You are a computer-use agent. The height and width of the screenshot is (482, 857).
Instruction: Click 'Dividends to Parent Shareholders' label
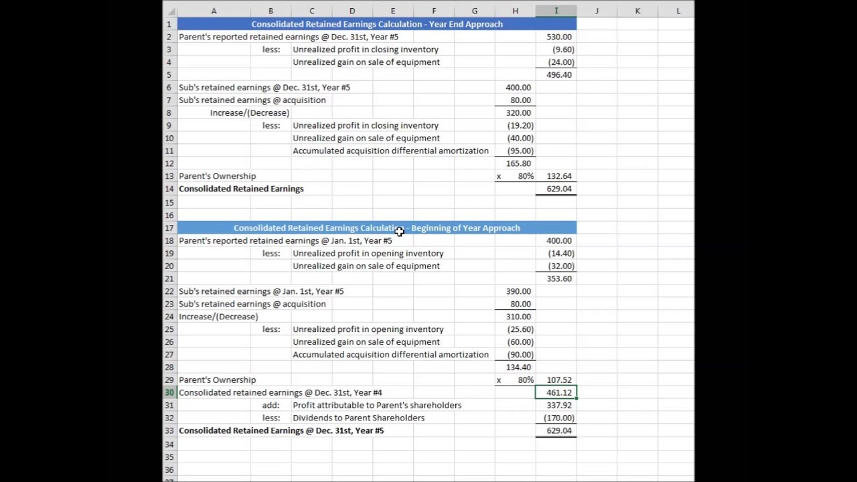pyautogui.click(x=359, y=418)
